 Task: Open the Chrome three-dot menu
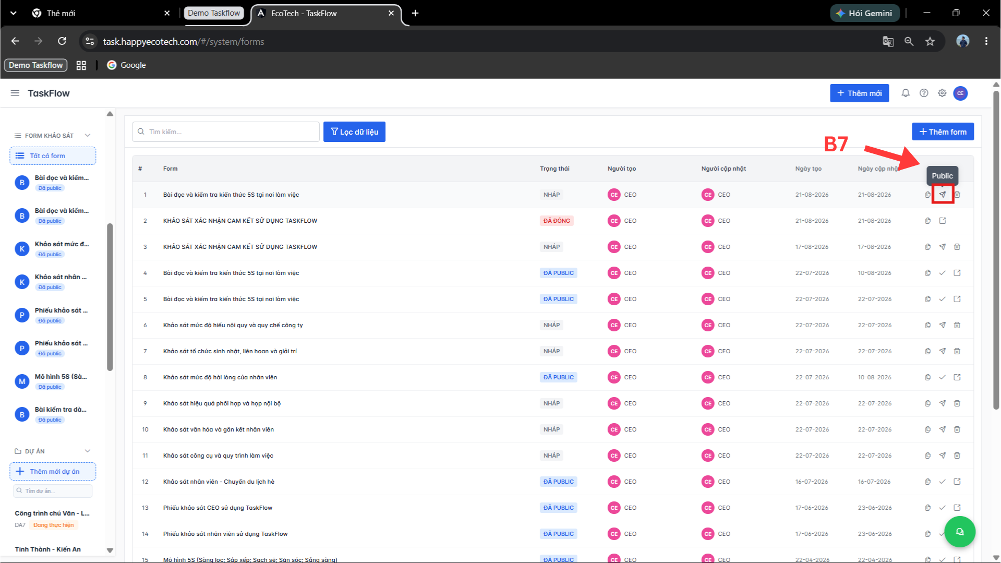[x=986, y=41]
